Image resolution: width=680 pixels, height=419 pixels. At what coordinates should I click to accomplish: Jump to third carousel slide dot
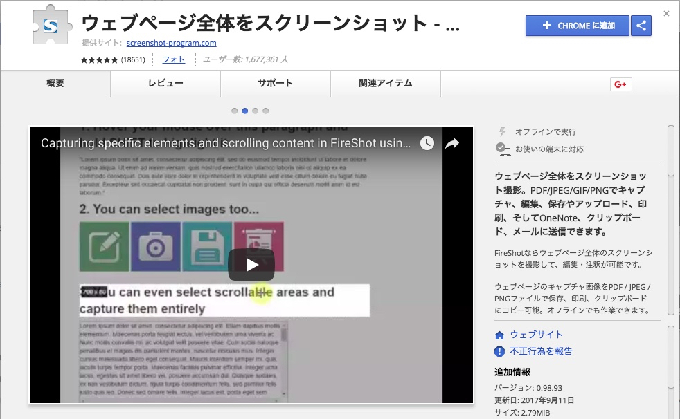click(256, 111)
